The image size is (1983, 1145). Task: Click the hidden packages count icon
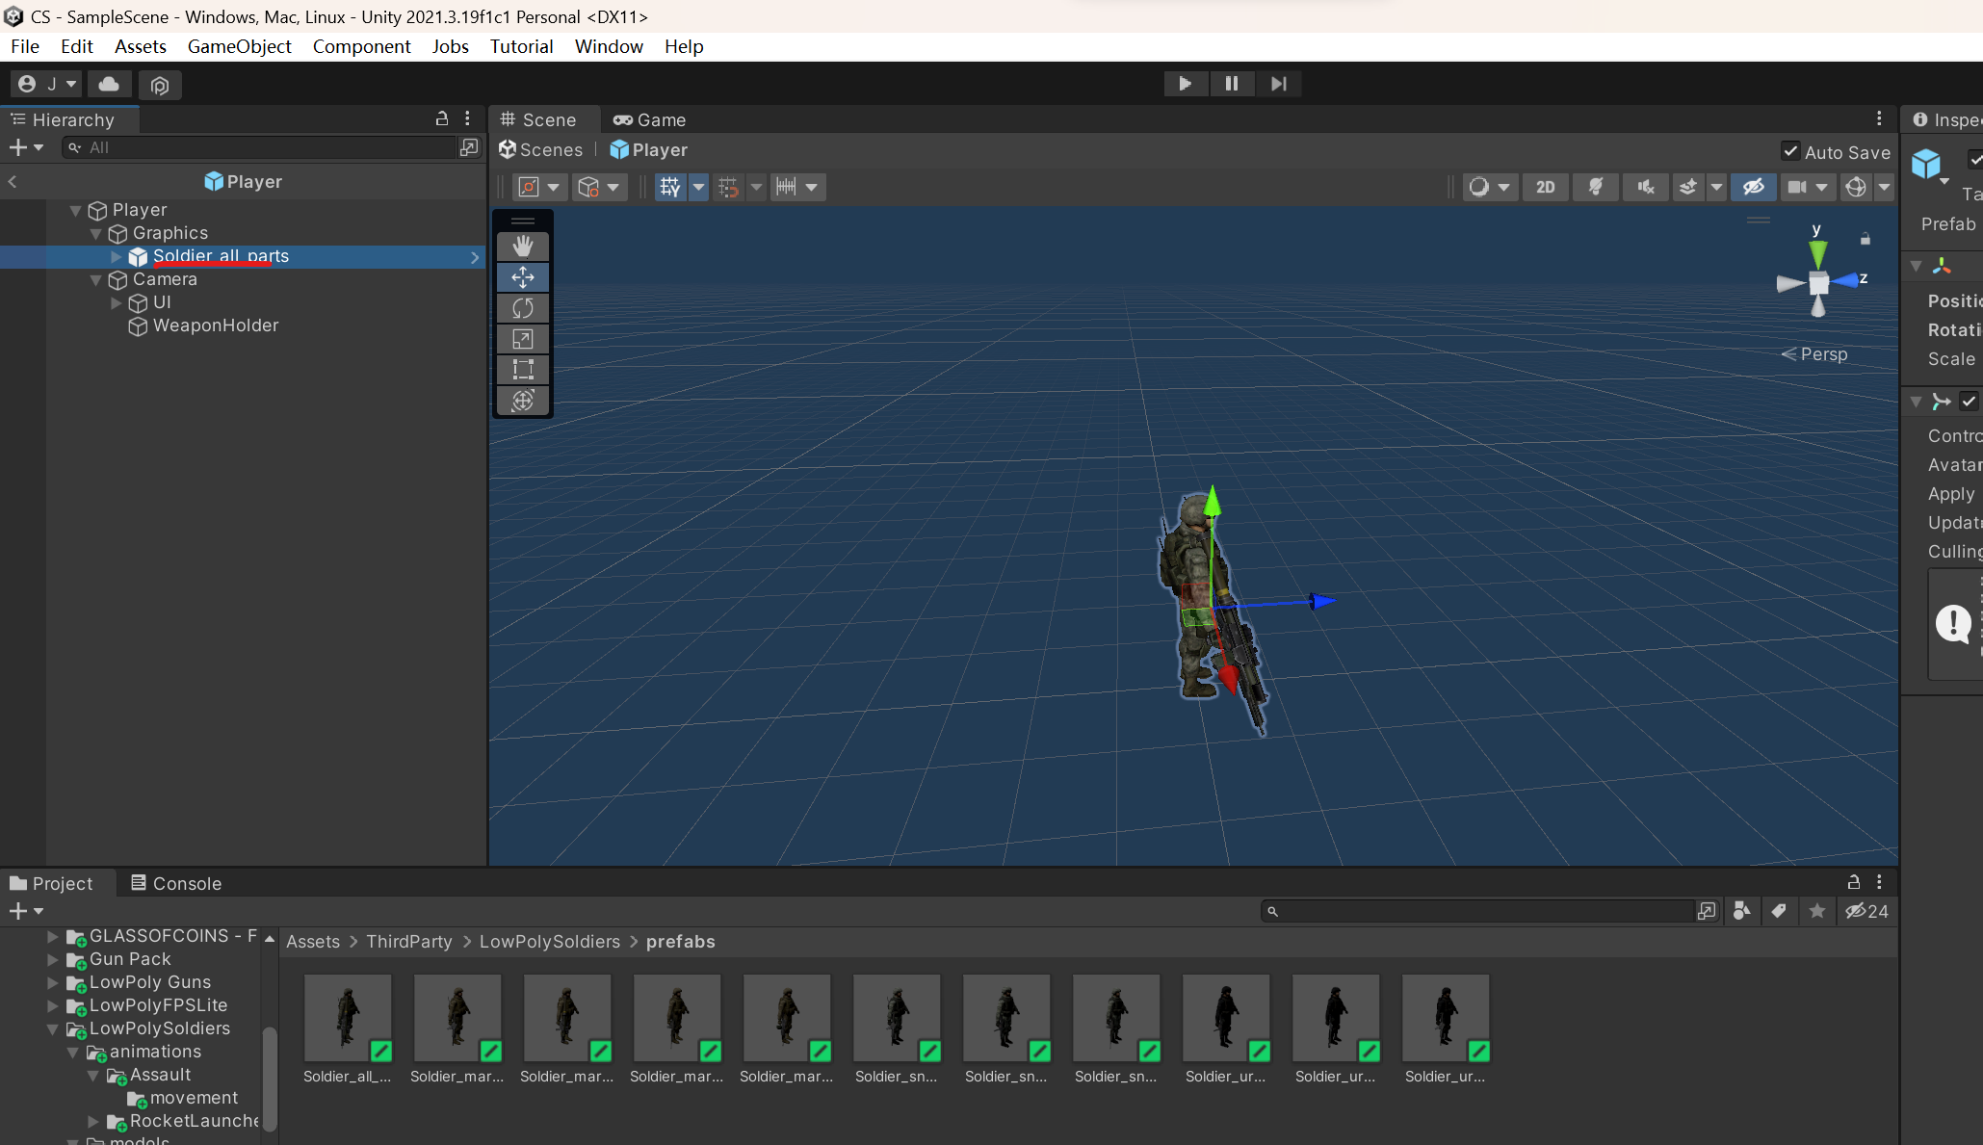[x=1866, y=911]
